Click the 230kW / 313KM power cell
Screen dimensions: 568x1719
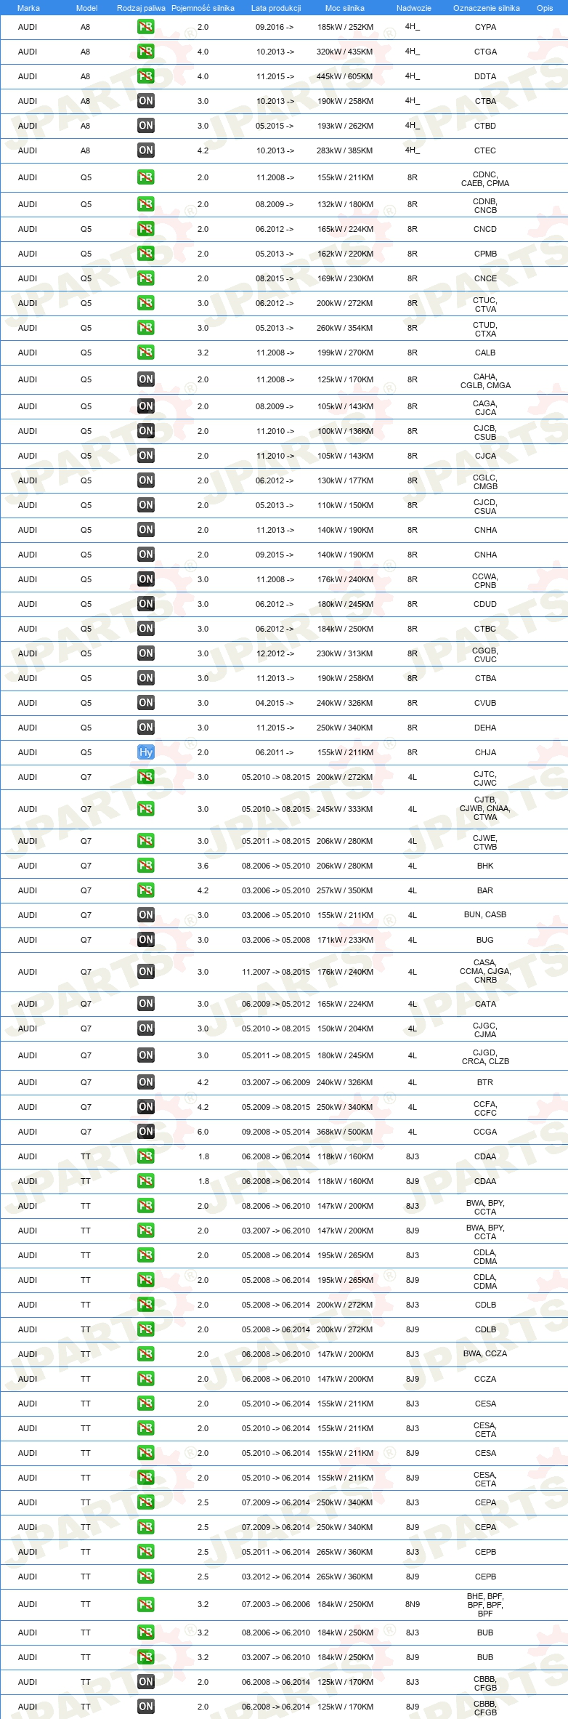[x=345, y=653]
